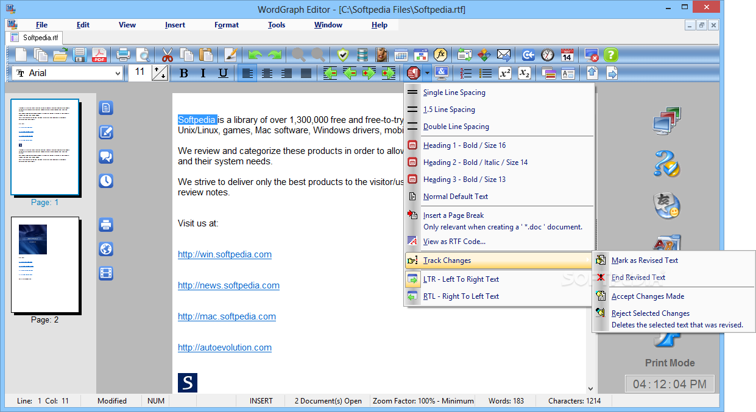The width and height of the screenshot is (756, 412).
Task: Set align right paragraph
Action: (286, 73)
